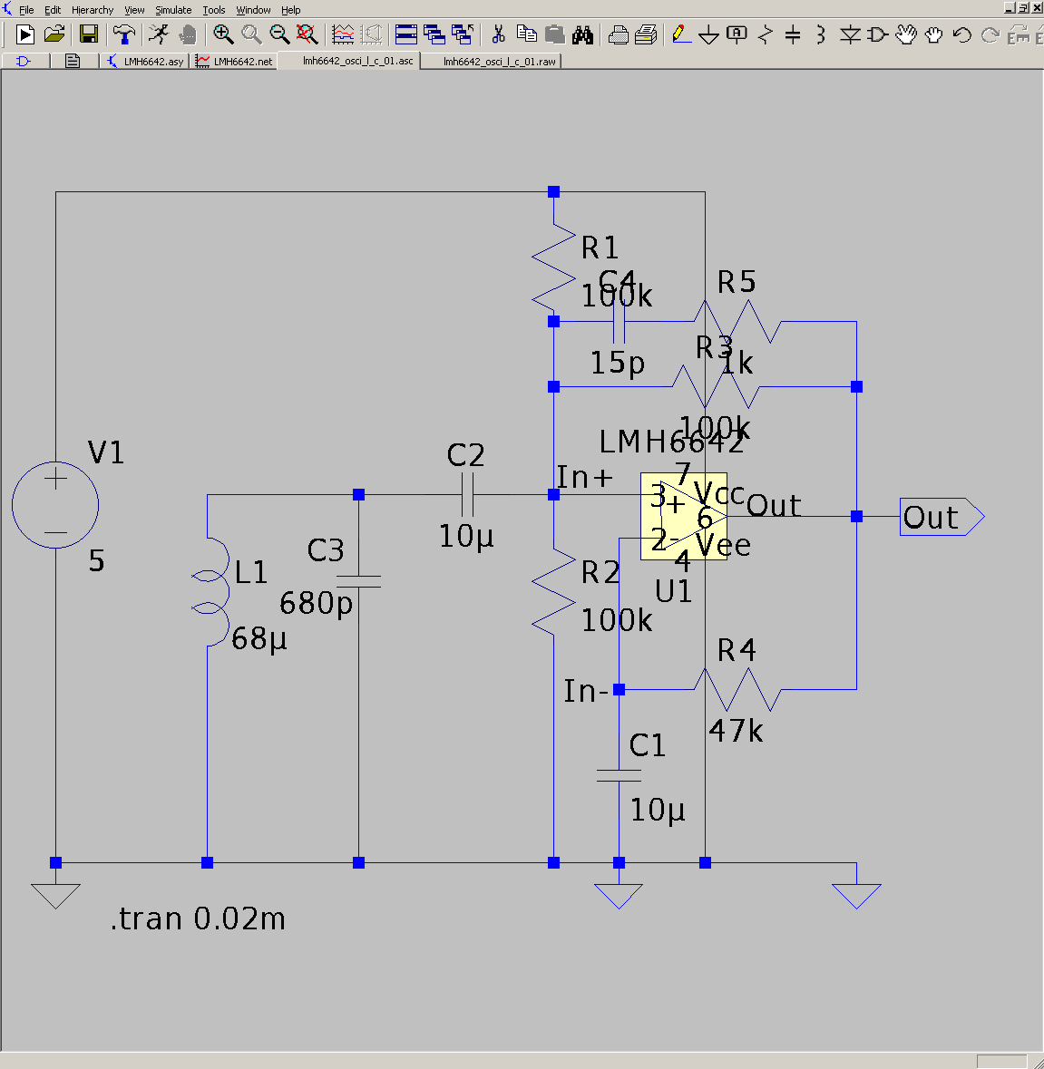Switch to the LMH6642.asy tab
This screenshot has height=1069, width=1044.
pyautogui.click(x=145, y=62)
